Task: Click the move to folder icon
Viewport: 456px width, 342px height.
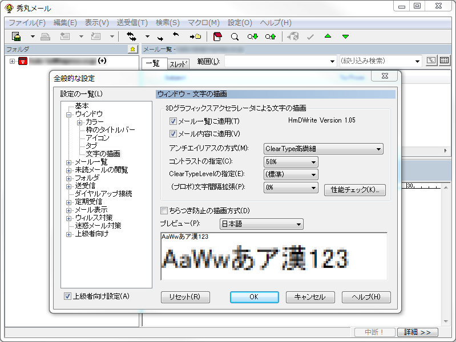Action: [195, 36]
